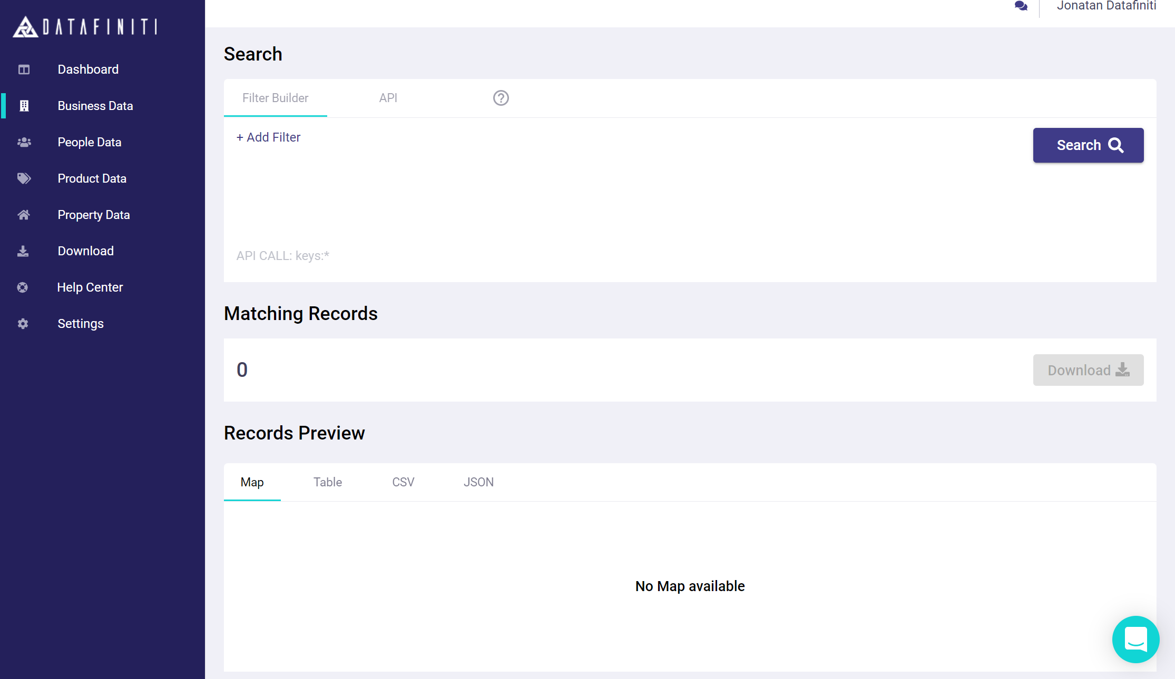Open the help question mark icon

(501, 98)
